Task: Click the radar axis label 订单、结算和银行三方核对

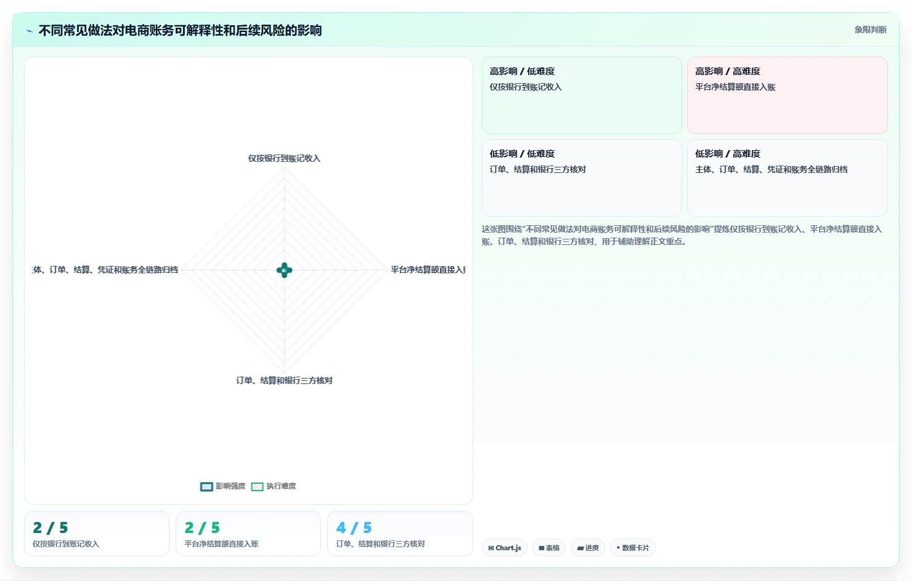Action: 284,380
